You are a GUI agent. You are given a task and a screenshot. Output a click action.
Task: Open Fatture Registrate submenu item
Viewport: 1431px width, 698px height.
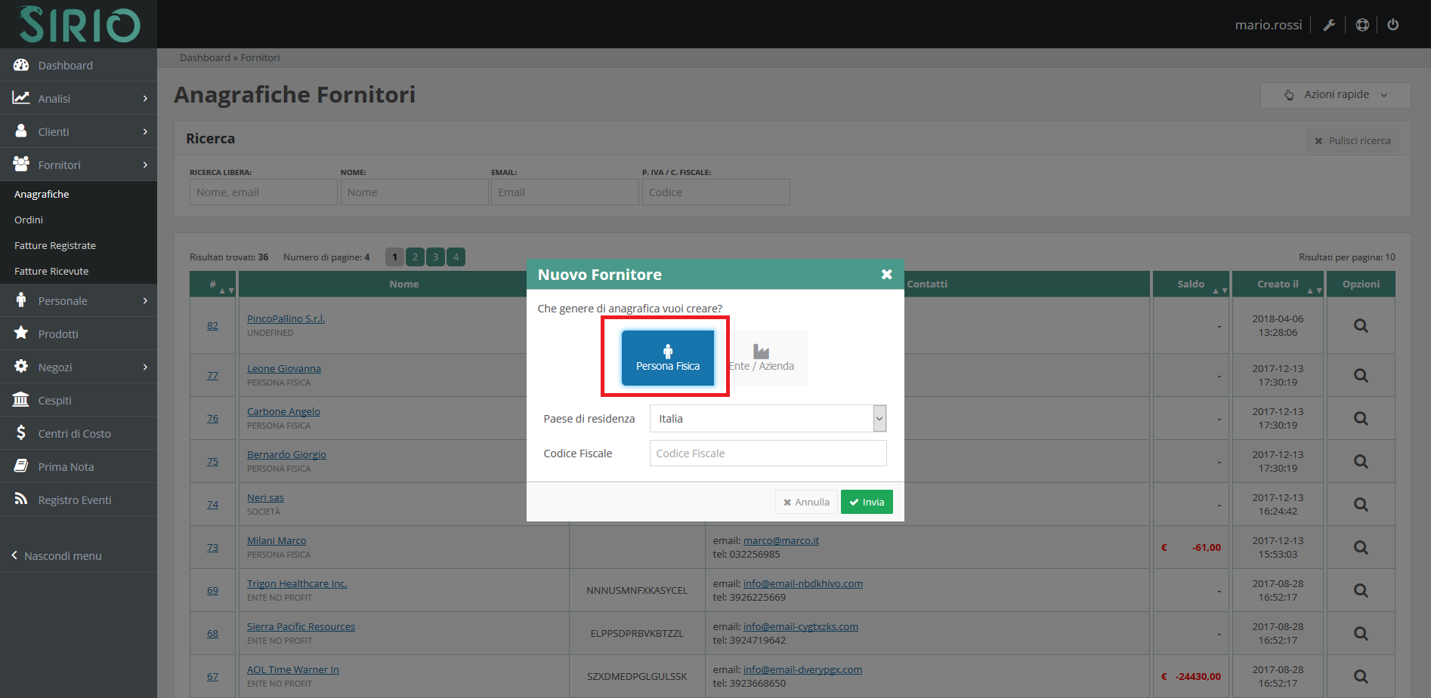(x=55, y=246)
